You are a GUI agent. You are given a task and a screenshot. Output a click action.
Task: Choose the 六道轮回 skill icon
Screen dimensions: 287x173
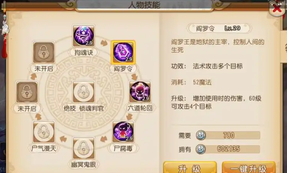pos(140,92)
